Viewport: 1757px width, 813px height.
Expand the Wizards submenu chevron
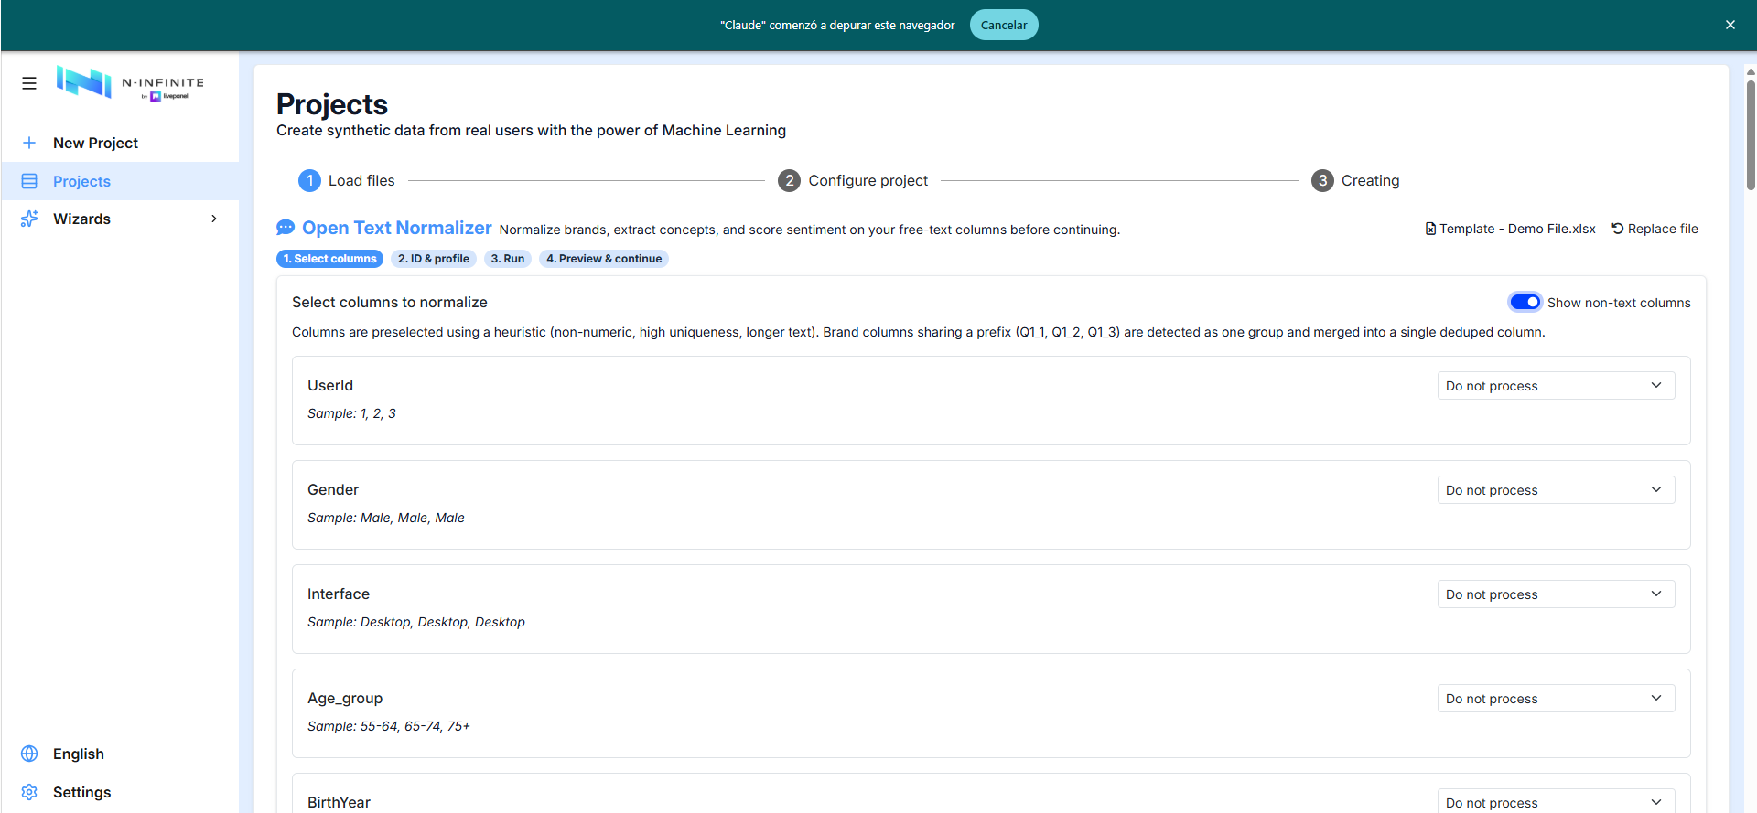[x=214, y=219]
